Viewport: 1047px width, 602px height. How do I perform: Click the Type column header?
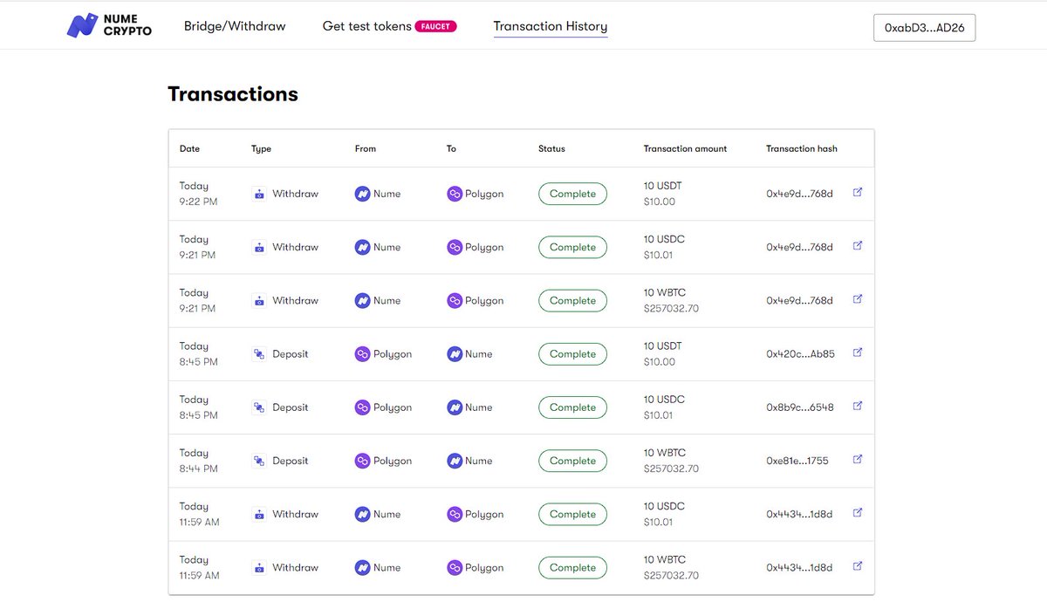[x=261, y=148]
